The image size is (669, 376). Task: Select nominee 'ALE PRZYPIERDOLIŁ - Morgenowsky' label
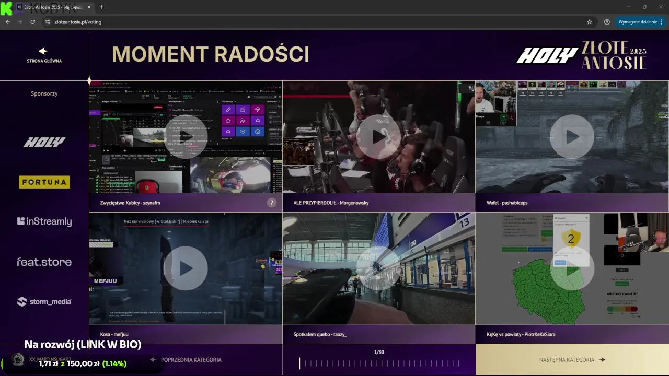(331, 203)
